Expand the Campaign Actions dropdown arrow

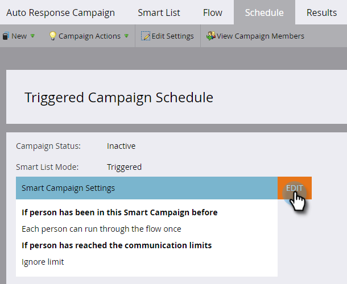point(127,36)
